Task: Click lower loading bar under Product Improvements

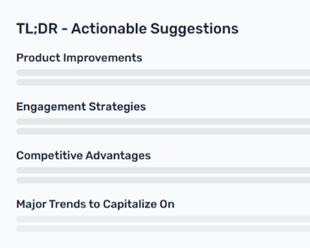Action: click(x=163, y=82)
